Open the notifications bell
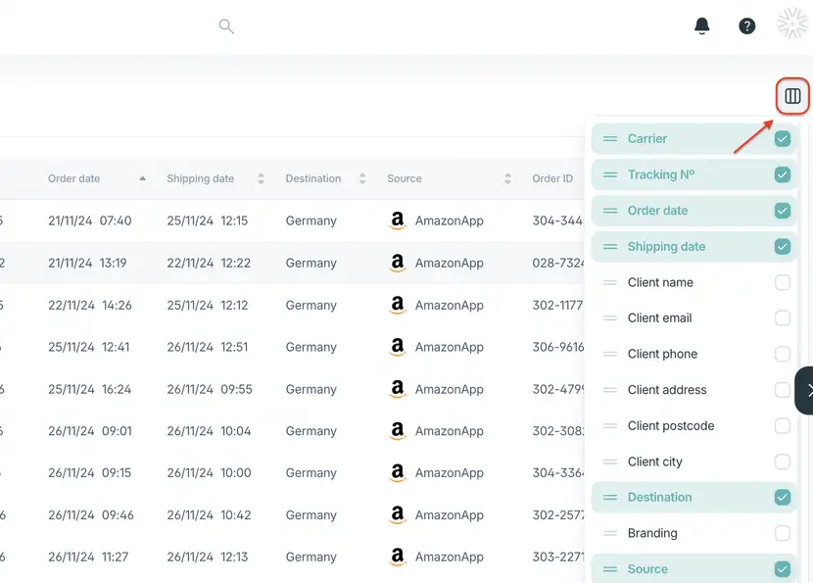This screenshot has width=813, height=583. point(701,25)
